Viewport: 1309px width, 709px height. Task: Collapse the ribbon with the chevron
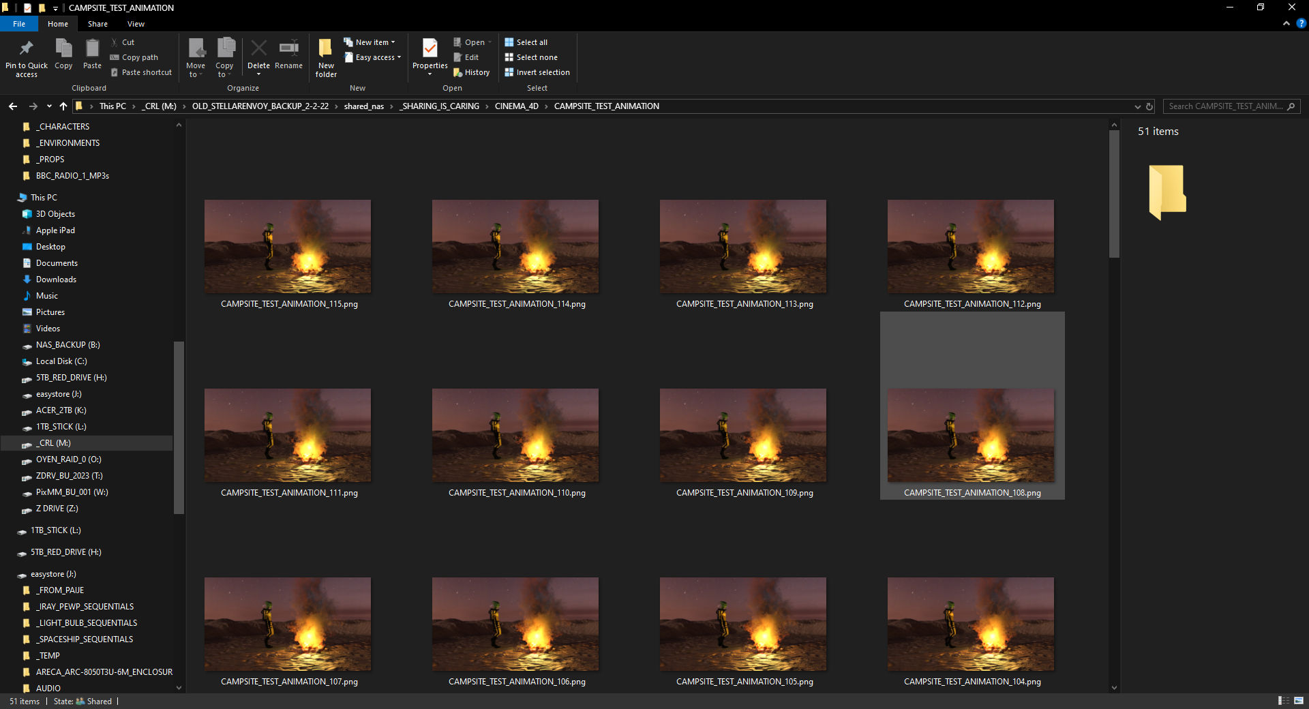pyautogui.click(x=1286, y=23)
